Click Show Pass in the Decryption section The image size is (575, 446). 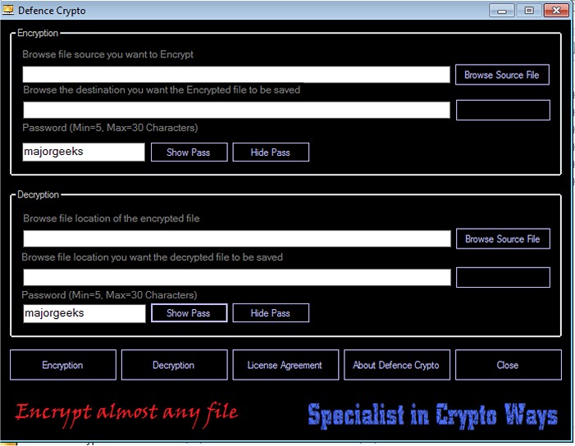(x=189, y=313)
